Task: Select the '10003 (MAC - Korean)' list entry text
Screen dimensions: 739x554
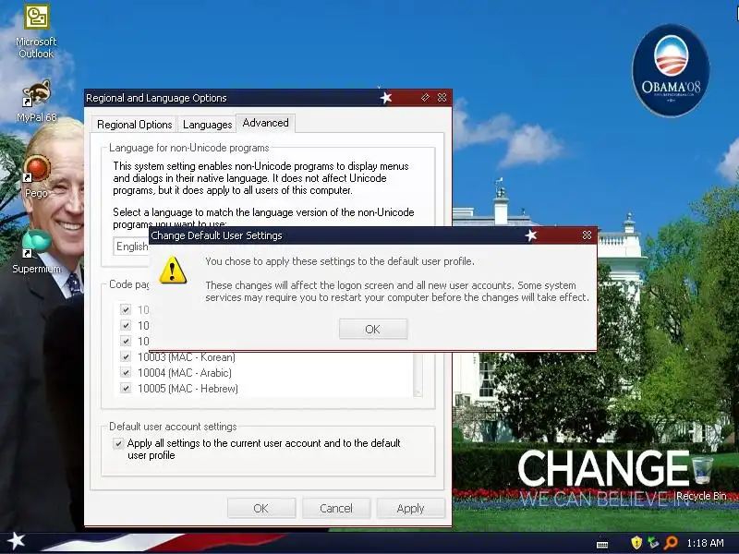Action: click(187, 356)
